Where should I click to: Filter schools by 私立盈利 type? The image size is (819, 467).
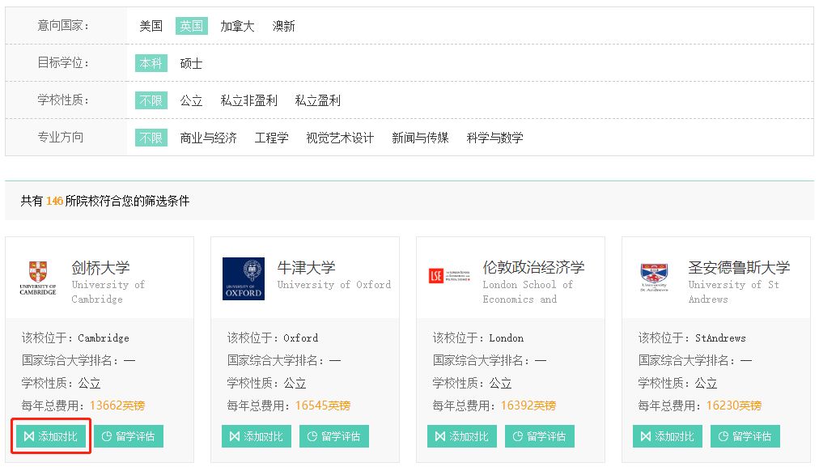click(317, 100)
